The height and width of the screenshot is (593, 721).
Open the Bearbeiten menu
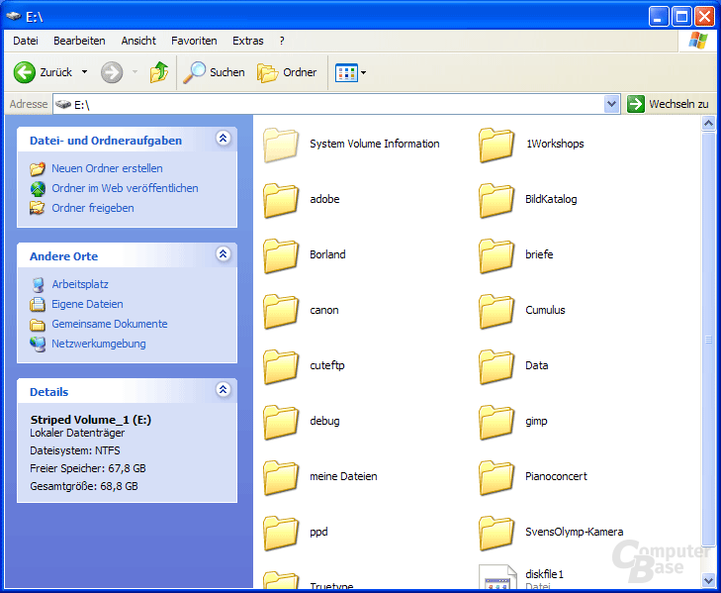[x=79, y=41]
